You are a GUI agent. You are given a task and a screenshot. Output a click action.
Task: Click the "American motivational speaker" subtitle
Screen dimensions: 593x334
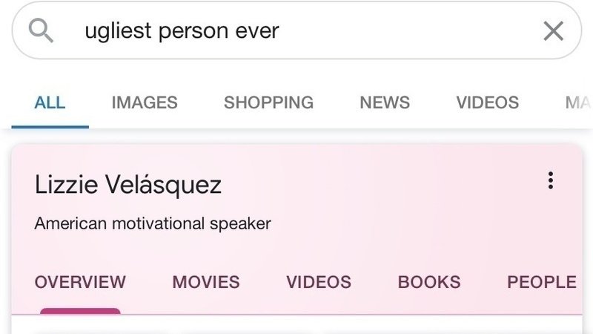(153, 223)
